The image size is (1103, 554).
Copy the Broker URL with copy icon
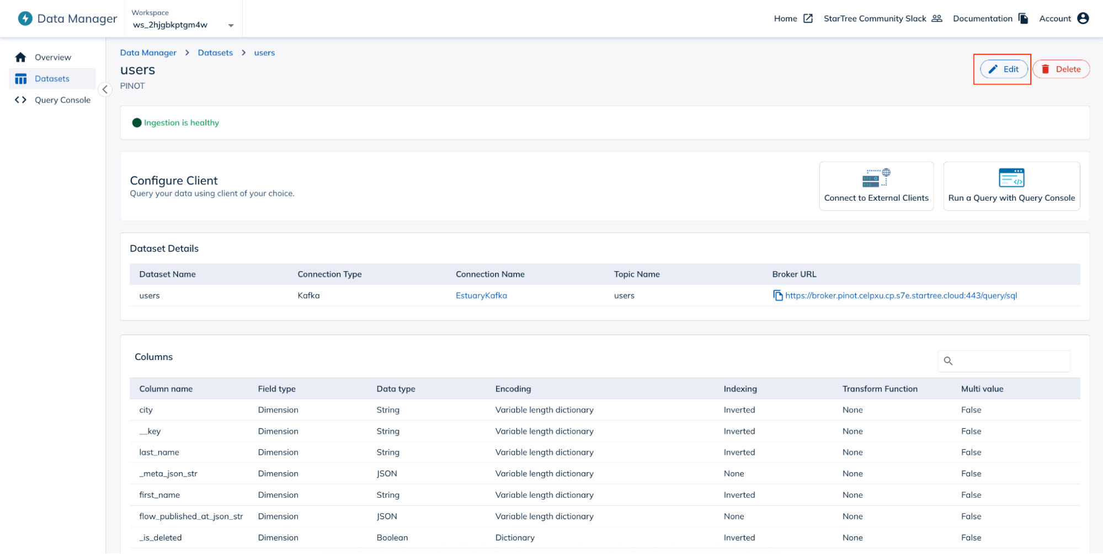[x=778, y=295]
